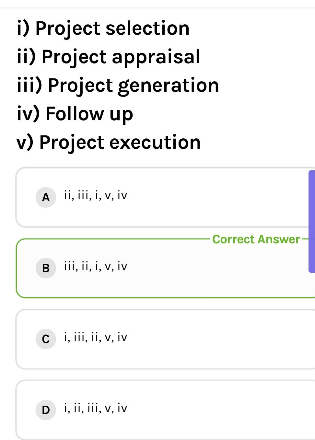Click the "ii) Project appraisal" statement

(x=109, y=57)
